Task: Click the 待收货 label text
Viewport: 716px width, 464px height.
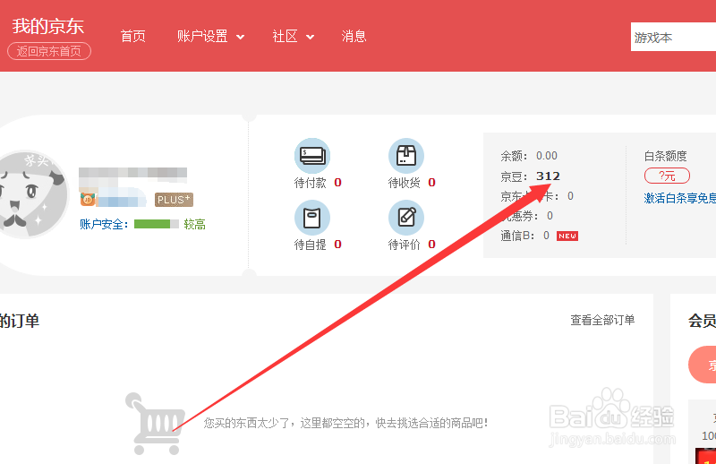Action: tap(405, 183)
